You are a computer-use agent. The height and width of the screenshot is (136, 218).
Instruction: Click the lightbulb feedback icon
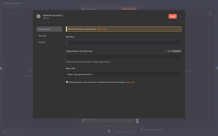(x=141, y=130)
